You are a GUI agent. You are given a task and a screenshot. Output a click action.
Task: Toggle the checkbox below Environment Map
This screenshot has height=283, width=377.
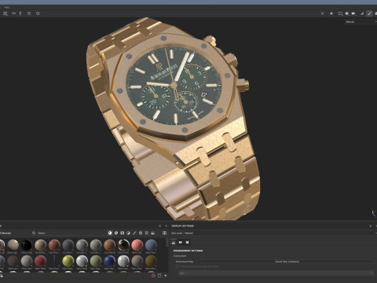pyautogui.click(x=178, y=266)
